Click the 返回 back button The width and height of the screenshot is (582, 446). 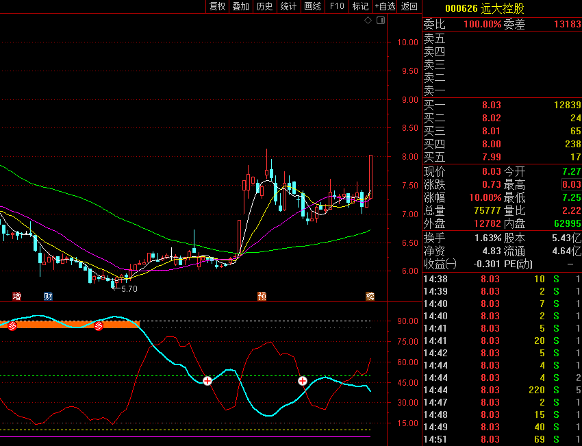pyautogui.click(x=409, y=6)
